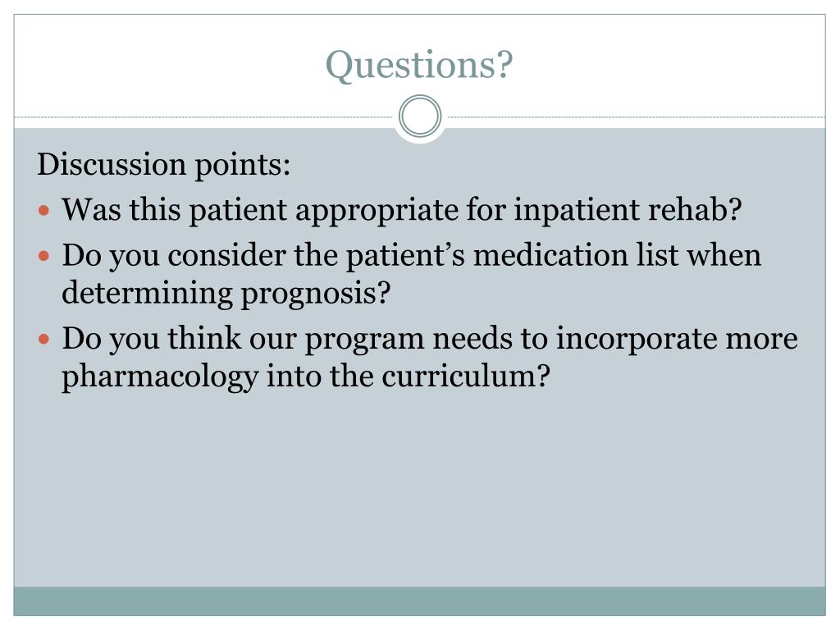
Task: Click the word "pharmacology" in last bullet
Action: (160, 377)
